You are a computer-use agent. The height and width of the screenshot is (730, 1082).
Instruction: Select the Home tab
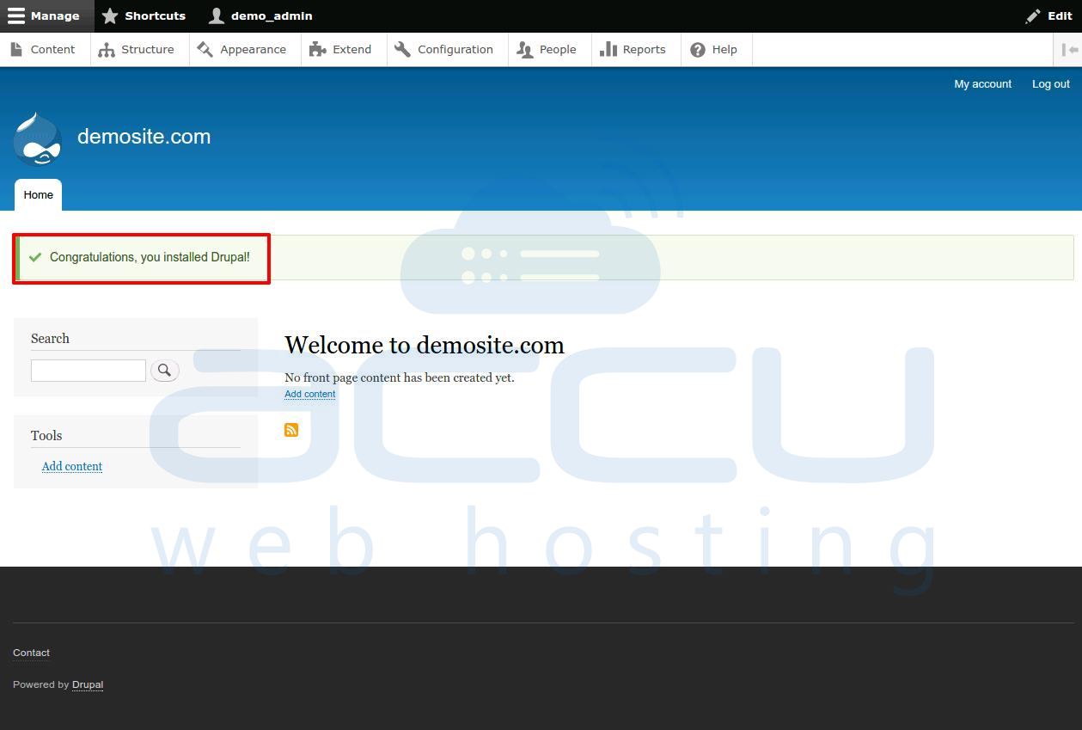(x=38, y=194)
